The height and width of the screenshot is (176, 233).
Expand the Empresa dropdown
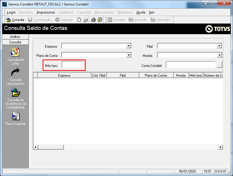(129, 46)
